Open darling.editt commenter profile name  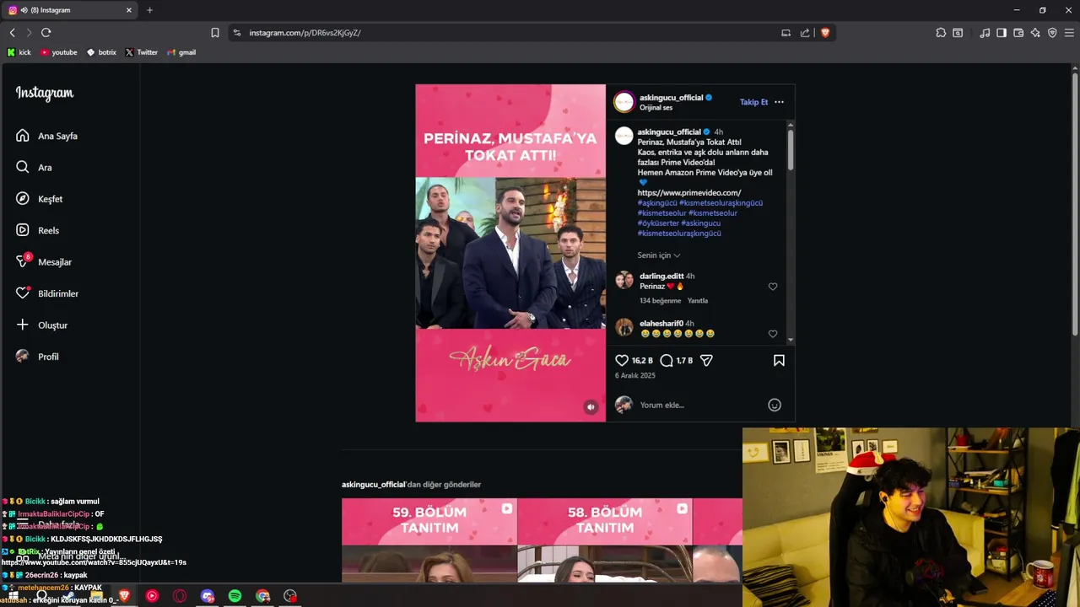[661, 277]
